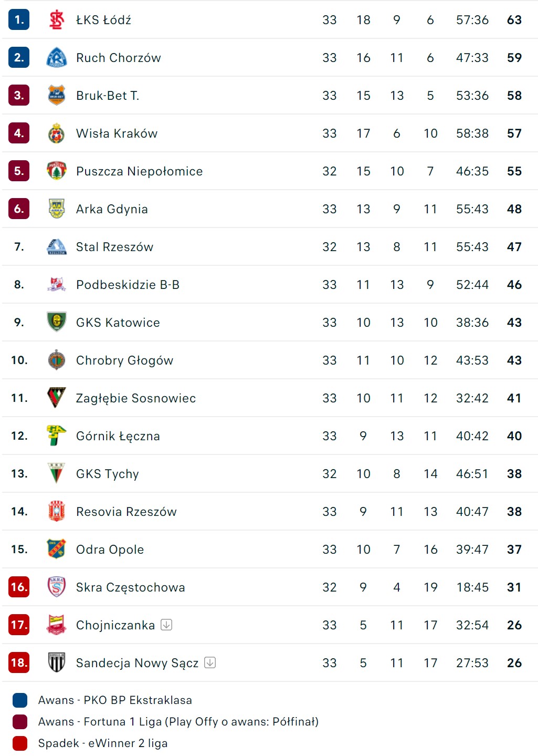Open the Puszcza Niepołomice team link
The width and height of the screenshot is (538, 756).
pos(139,171)
